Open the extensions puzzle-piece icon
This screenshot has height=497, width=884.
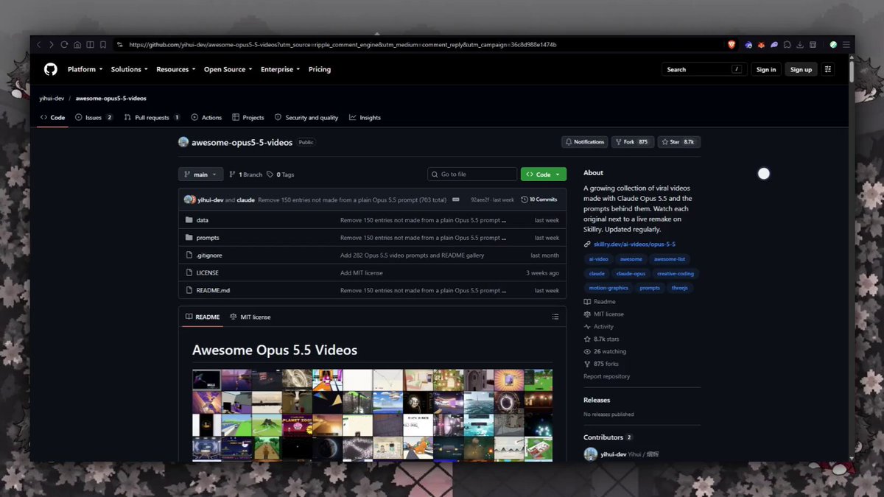point(787,45)
